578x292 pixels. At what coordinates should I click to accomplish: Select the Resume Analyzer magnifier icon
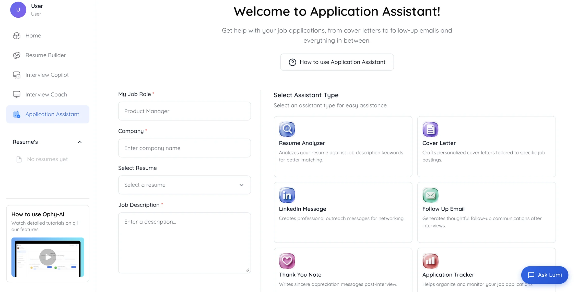click(287, 129)
